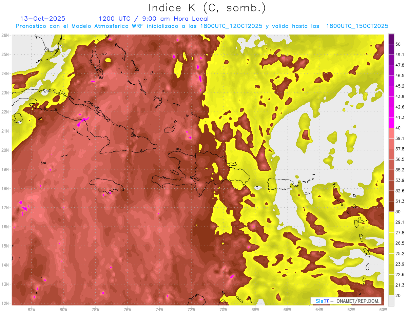Click the '17N' latitude label

click(x=5, y=208)
